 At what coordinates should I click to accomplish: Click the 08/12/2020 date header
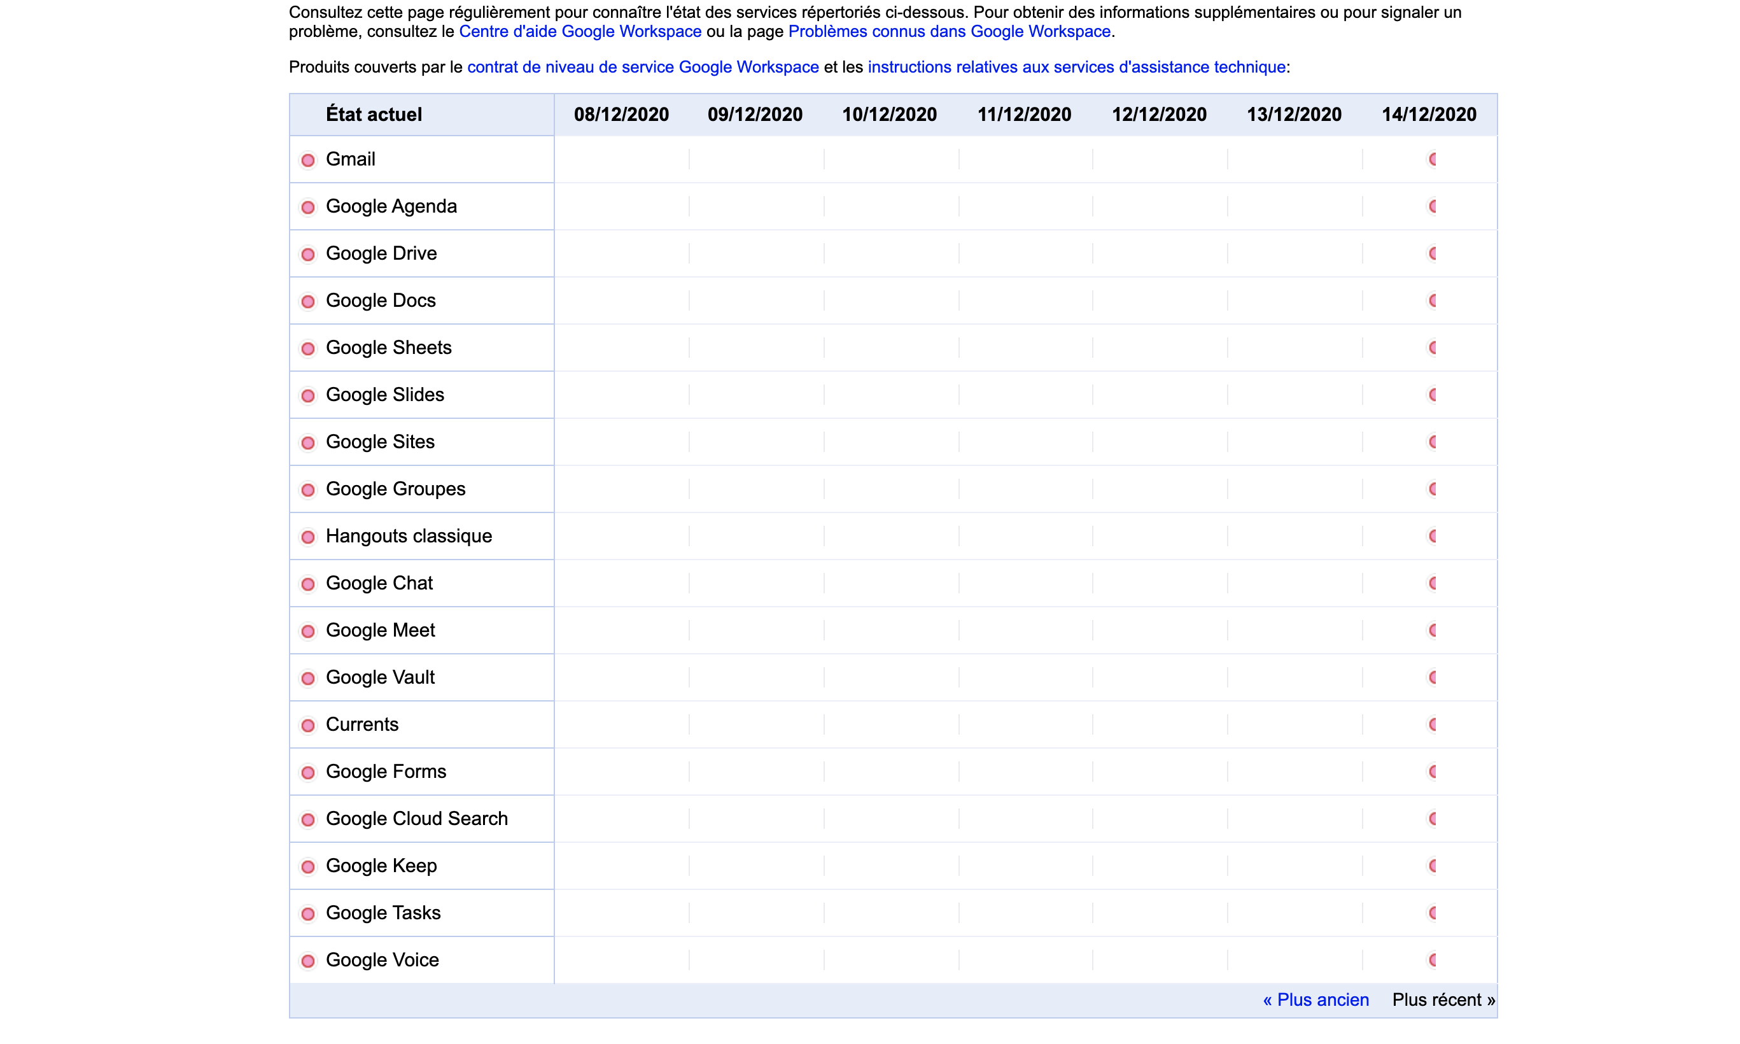(622, 115)
